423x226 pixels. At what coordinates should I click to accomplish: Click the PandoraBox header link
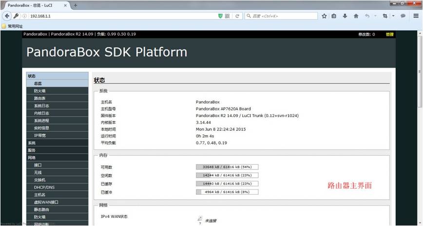[x=36, y=34]
